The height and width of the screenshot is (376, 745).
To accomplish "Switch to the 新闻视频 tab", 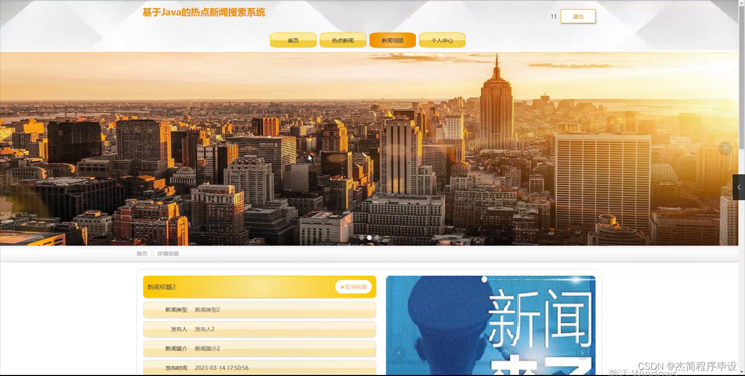I will tap(392, 40).
